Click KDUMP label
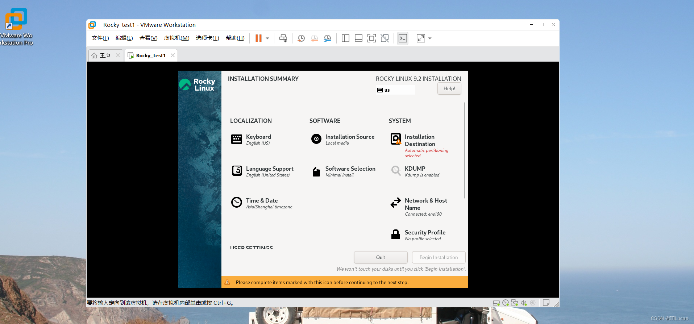 [415, 169]
